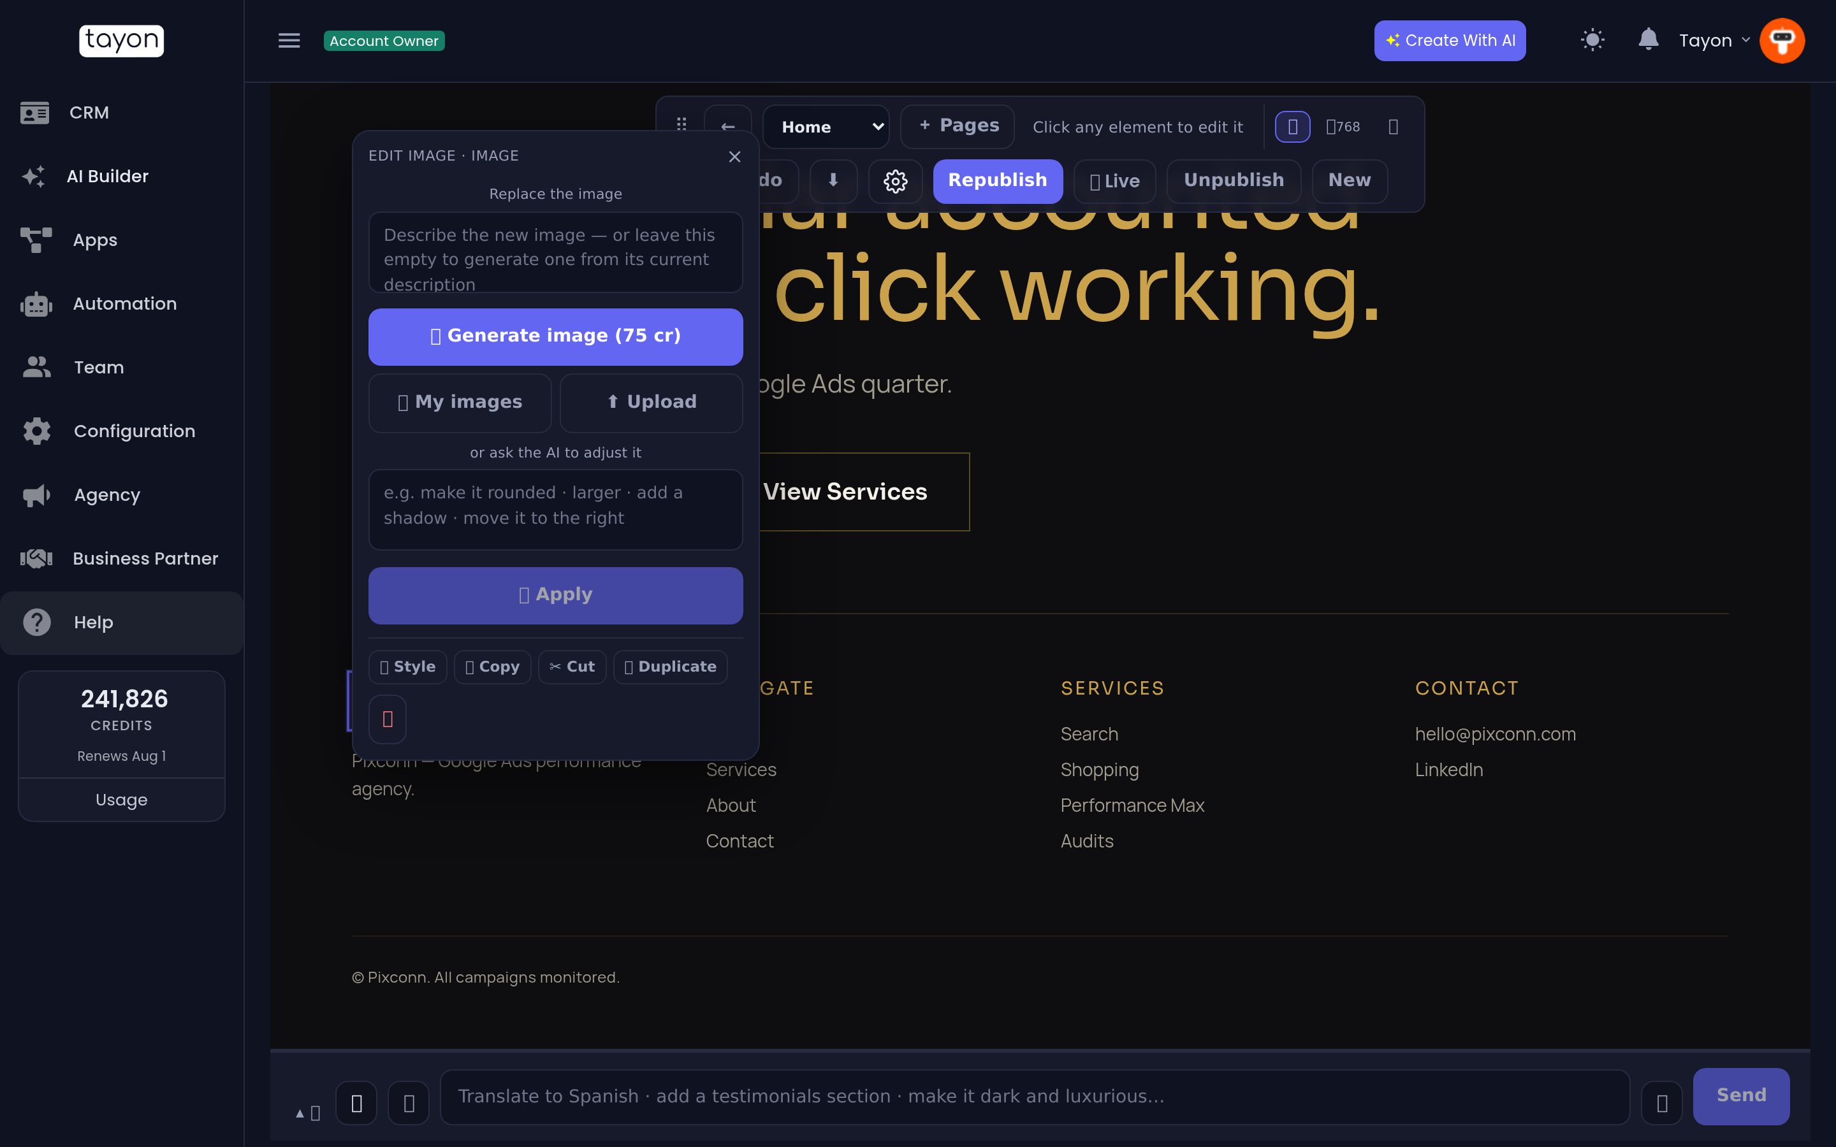Open the Agency megaphone item
This screenshot has height=1147, width=1836.
(x=36, y=494)
